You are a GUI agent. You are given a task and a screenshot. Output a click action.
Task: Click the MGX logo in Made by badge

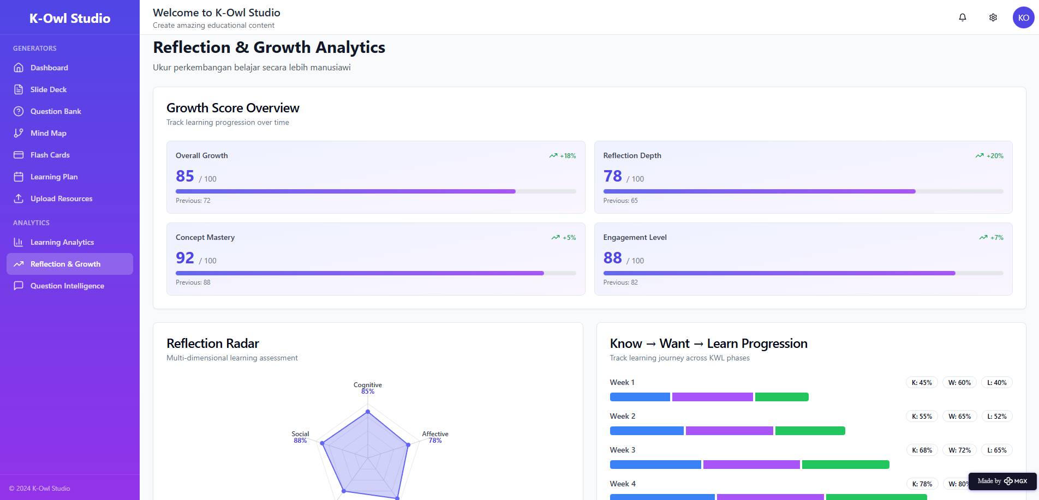[x=1016, y=481]
